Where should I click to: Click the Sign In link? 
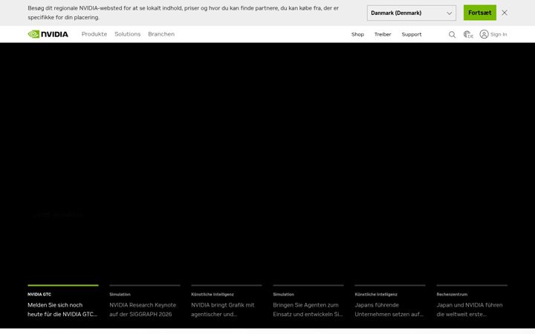click(499, 34)
